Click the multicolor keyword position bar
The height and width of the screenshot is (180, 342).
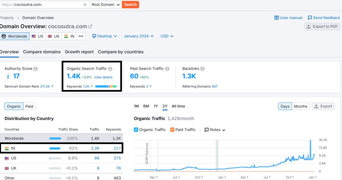[106, 87]
